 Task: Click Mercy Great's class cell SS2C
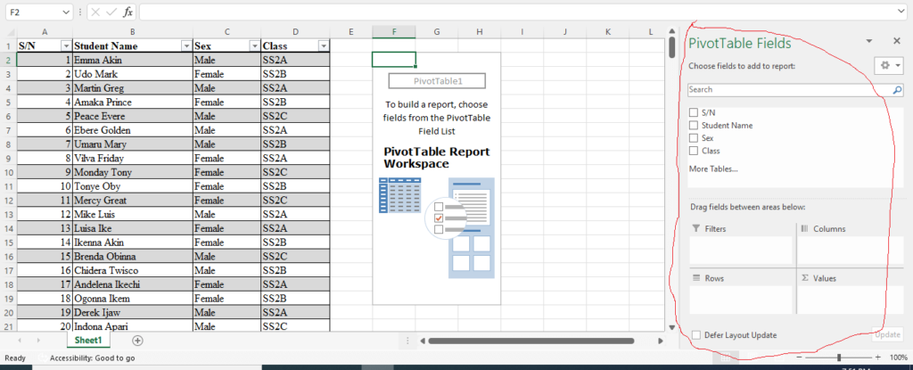295,201
